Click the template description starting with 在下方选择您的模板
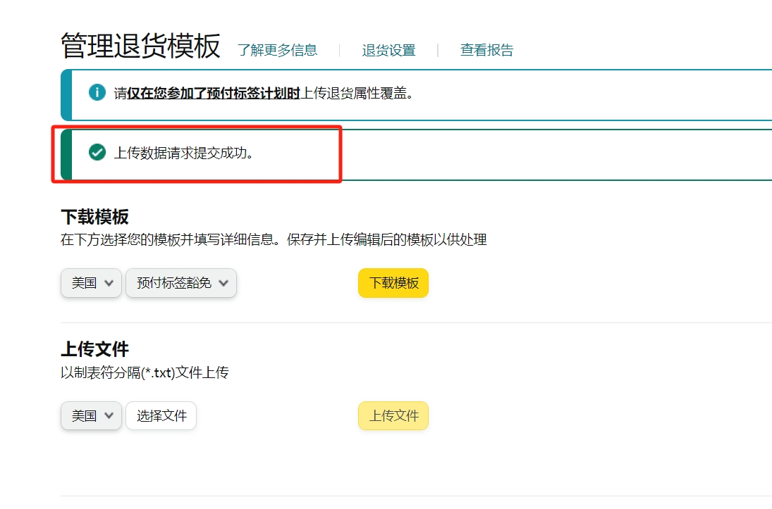This screenshot has width=772, height=509. point(274,240)
